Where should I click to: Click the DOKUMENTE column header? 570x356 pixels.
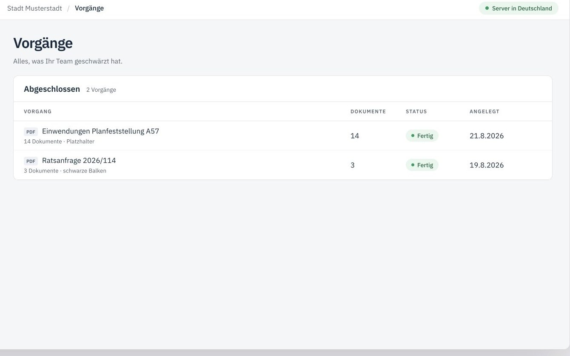[368, 111]
